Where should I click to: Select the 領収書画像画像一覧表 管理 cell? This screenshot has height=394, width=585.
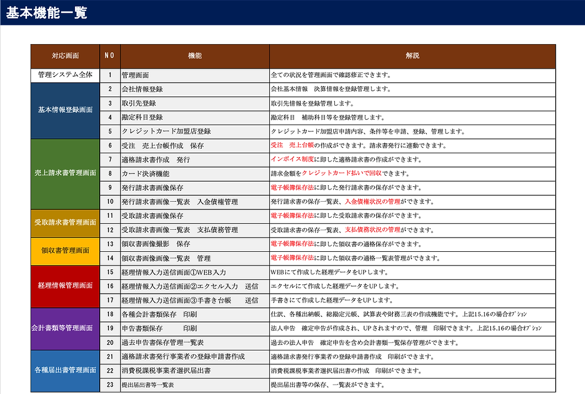(195, 258)
